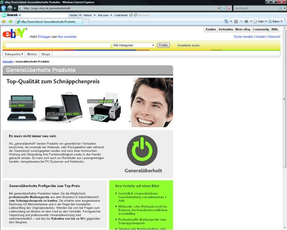Open the Live Search provider dropdown arrow

284,8
